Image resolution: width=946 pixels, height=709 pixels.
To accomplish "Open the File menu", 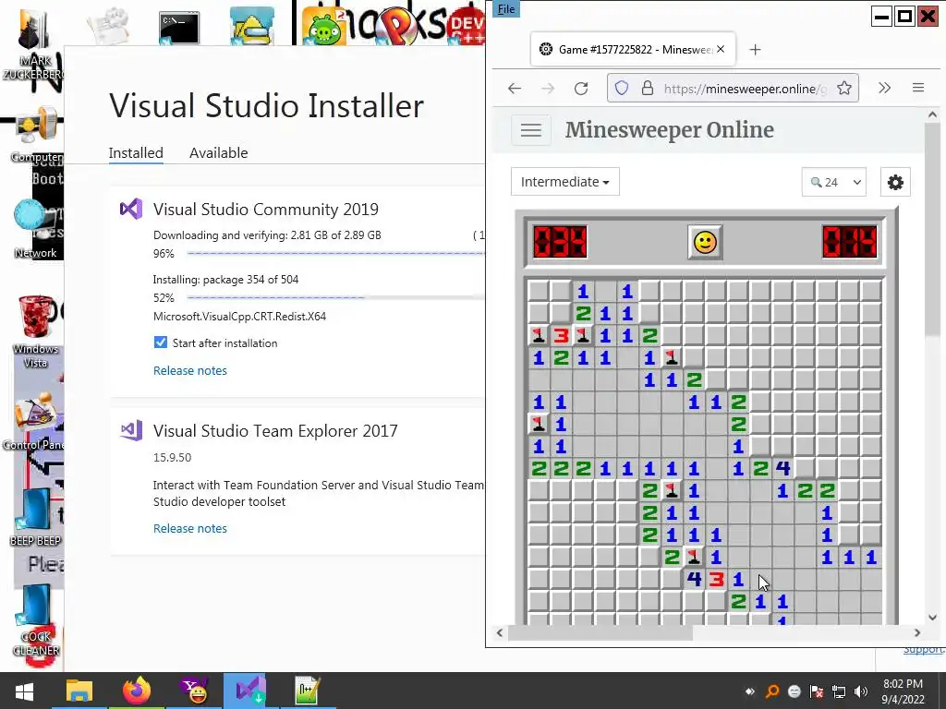I will pyautogui.click(x=506, y=9).
